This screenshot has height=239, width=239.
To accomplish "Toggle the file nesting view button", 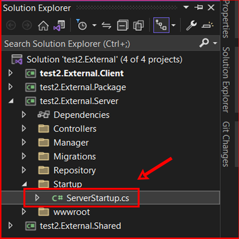I will pyautogui.click(x=161, y=25).
